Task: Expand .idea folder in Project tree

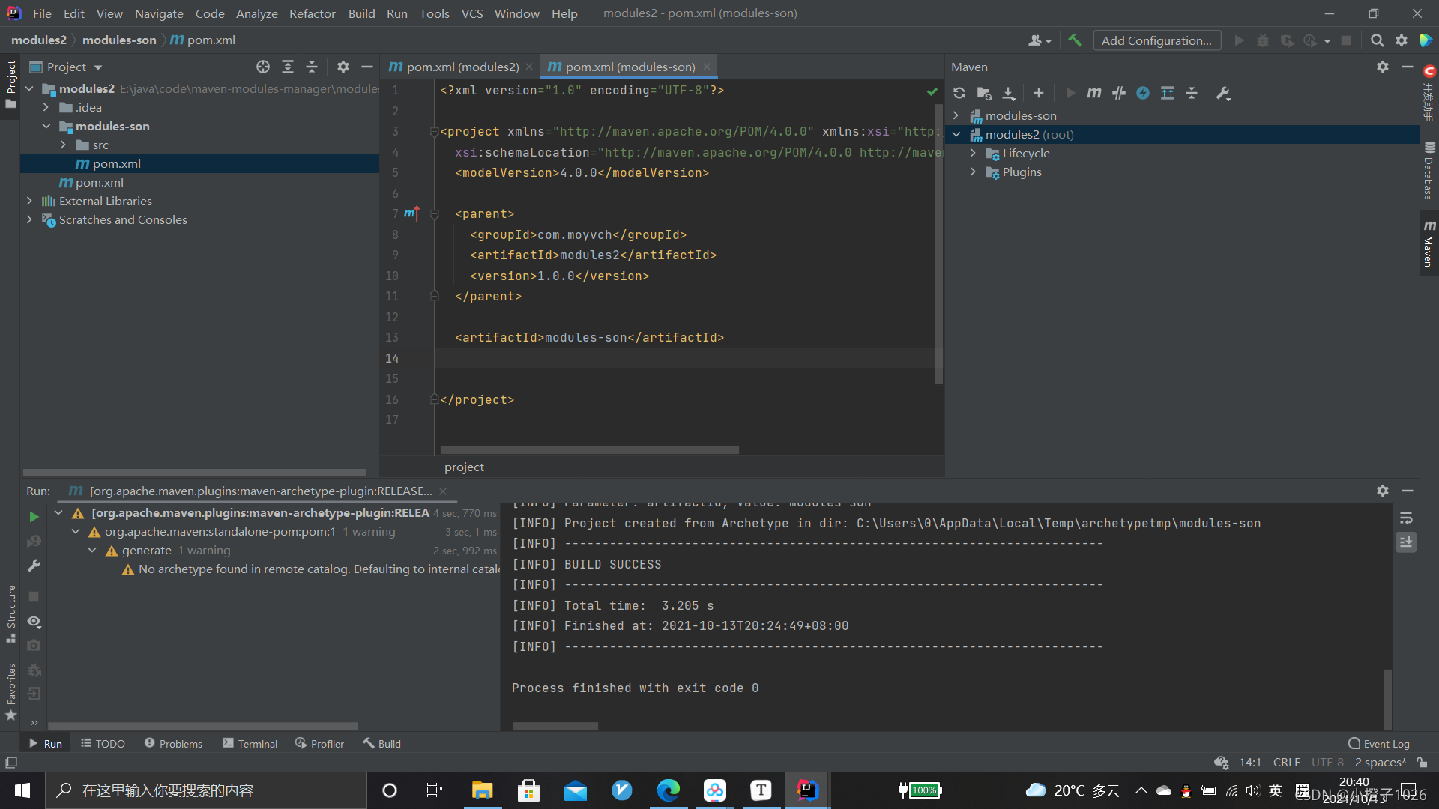Action: [46, 107]
